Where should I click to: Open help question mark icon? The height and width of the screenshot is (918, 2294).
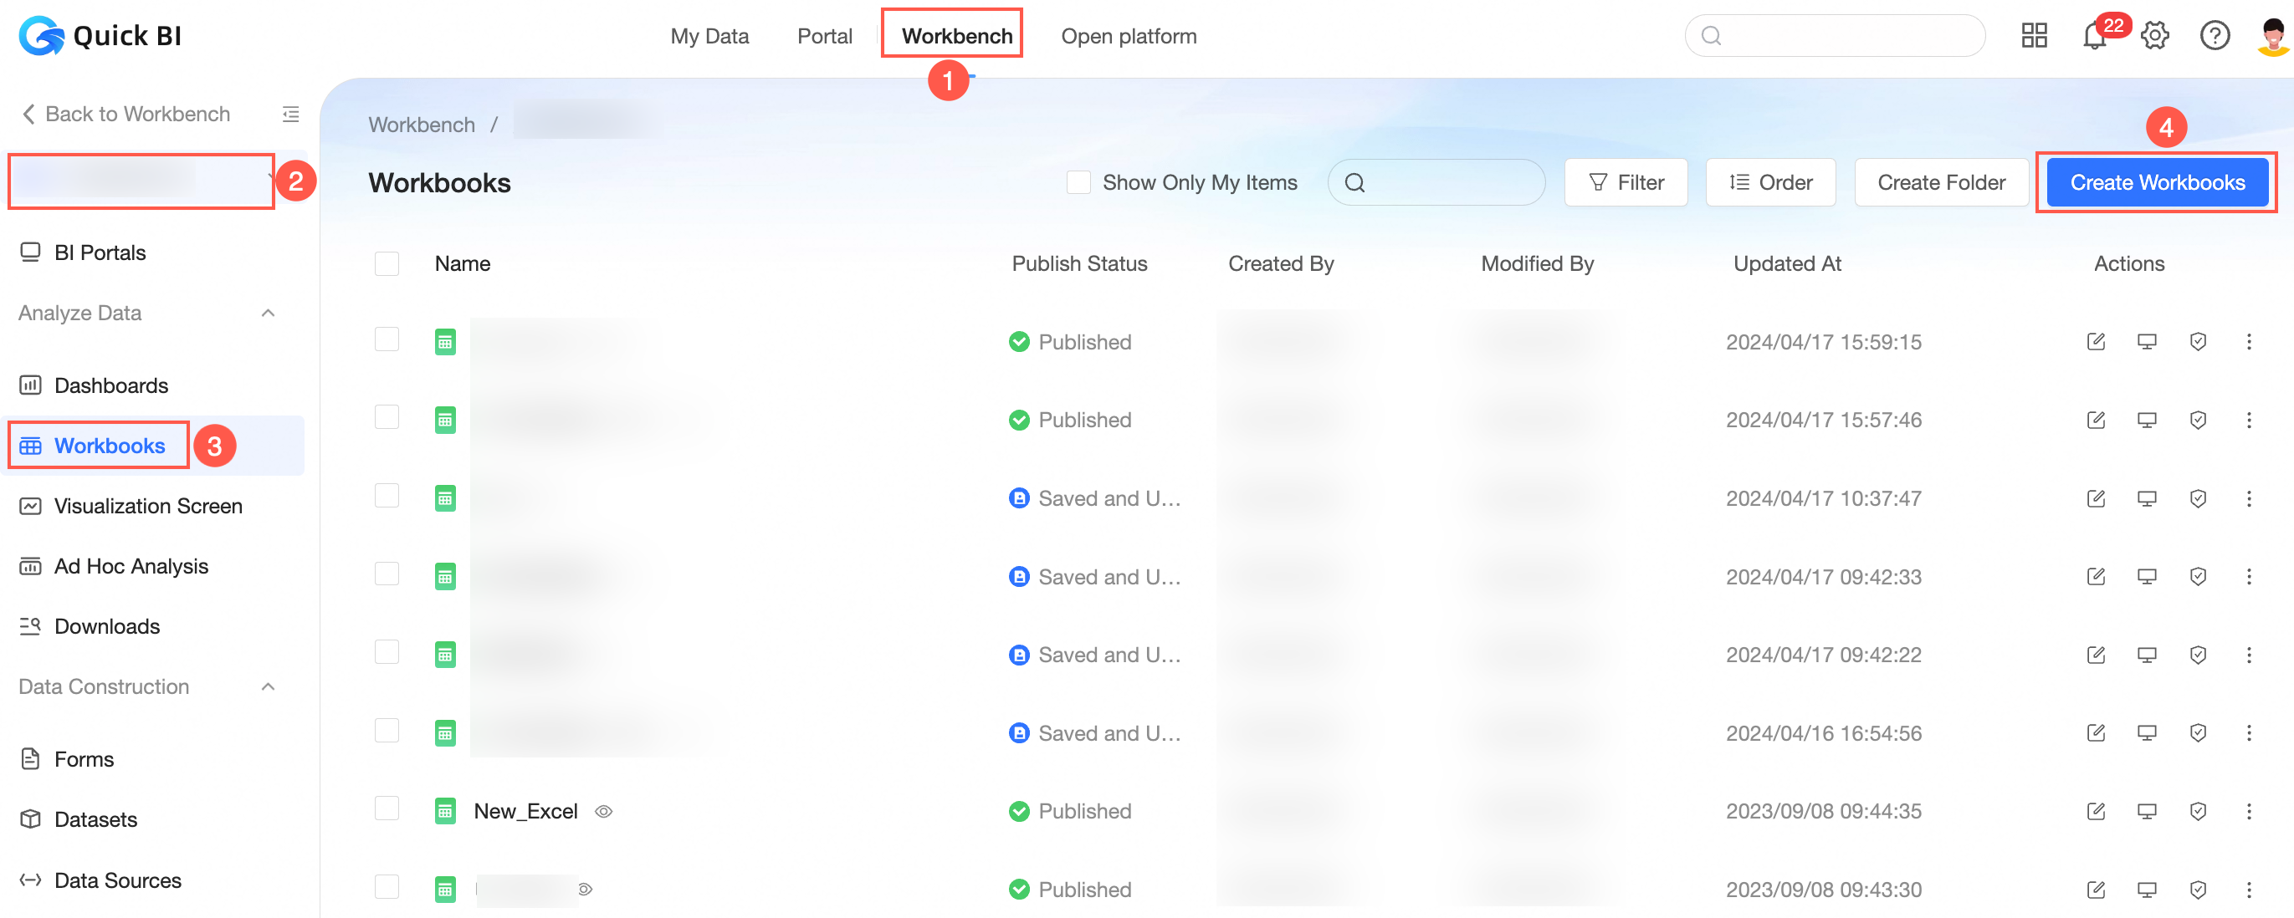click(2215, 36)
